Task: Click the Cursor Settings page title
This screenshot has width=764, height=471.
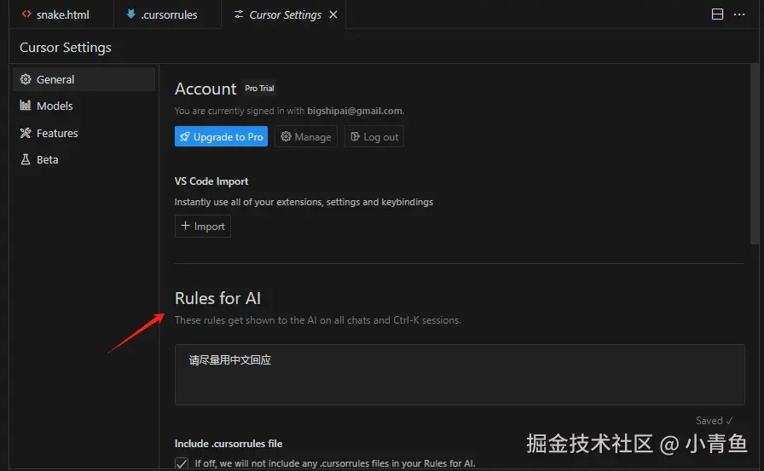Action: (x=66, y=47)
